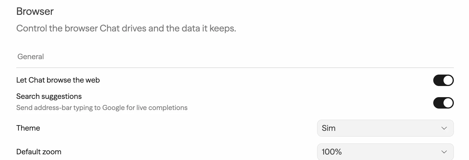Click the dark track of the Search suggestions switch
469x160 pixels.
(438, 103)
